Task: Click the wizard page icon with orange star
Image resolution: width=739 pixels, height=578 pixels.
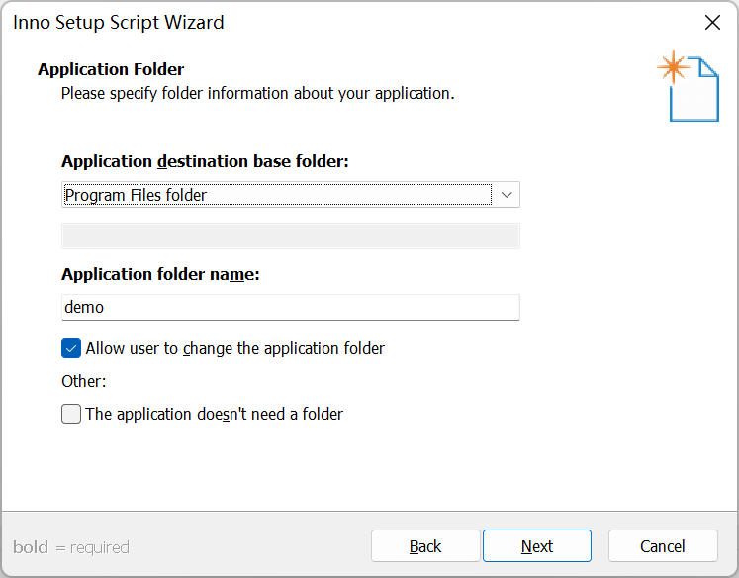Action: pos(689,87)
